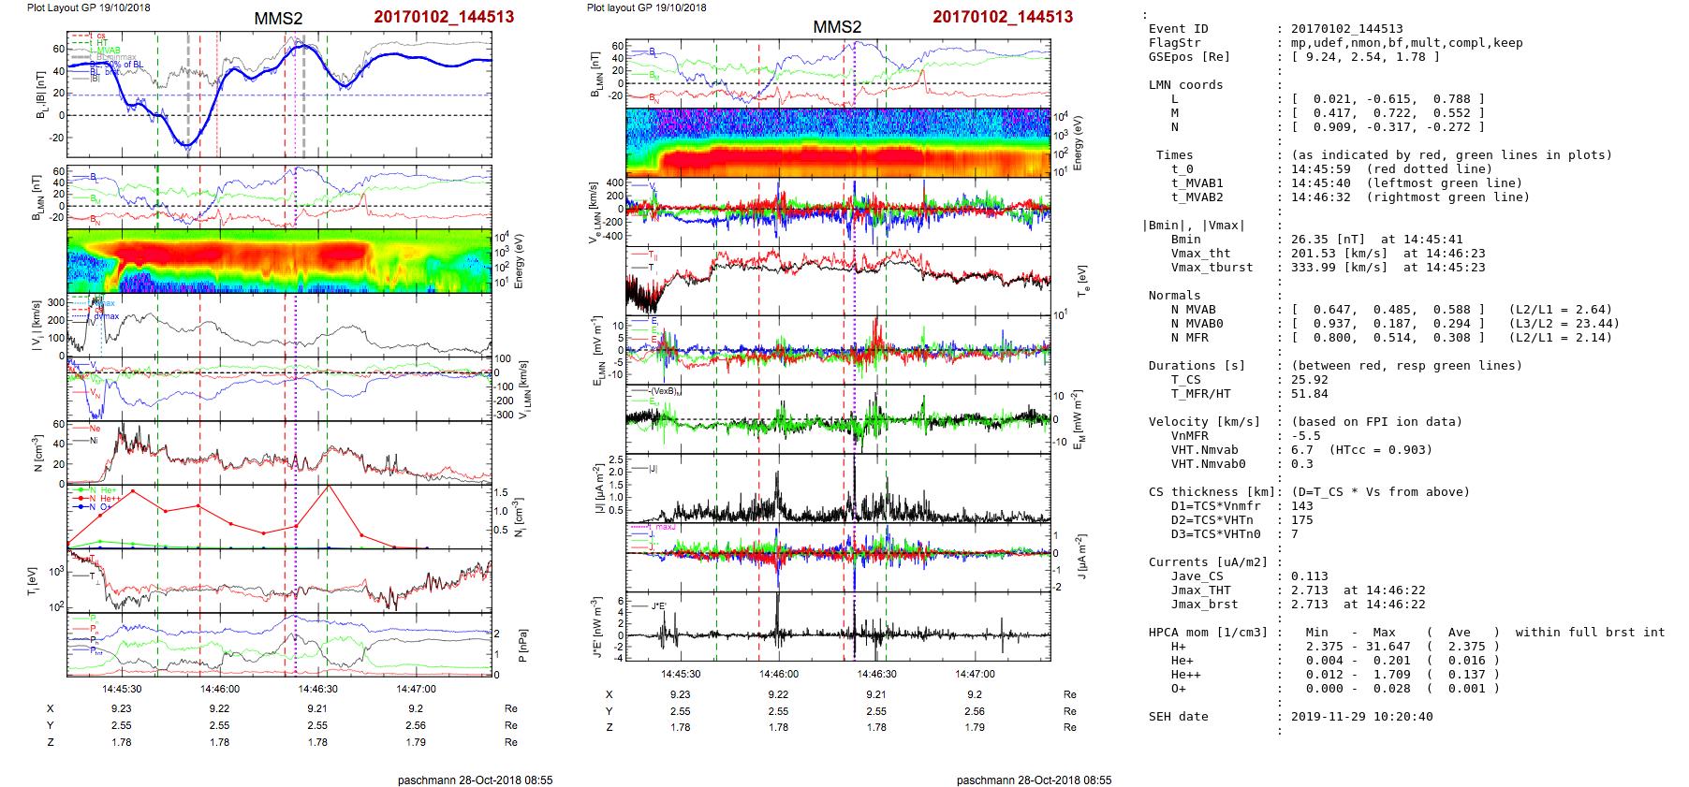The height and width of the screenshot is (787, 1689).
Task: Select VnMFR value '-5.5'
Action: [x=1305, y=436]
